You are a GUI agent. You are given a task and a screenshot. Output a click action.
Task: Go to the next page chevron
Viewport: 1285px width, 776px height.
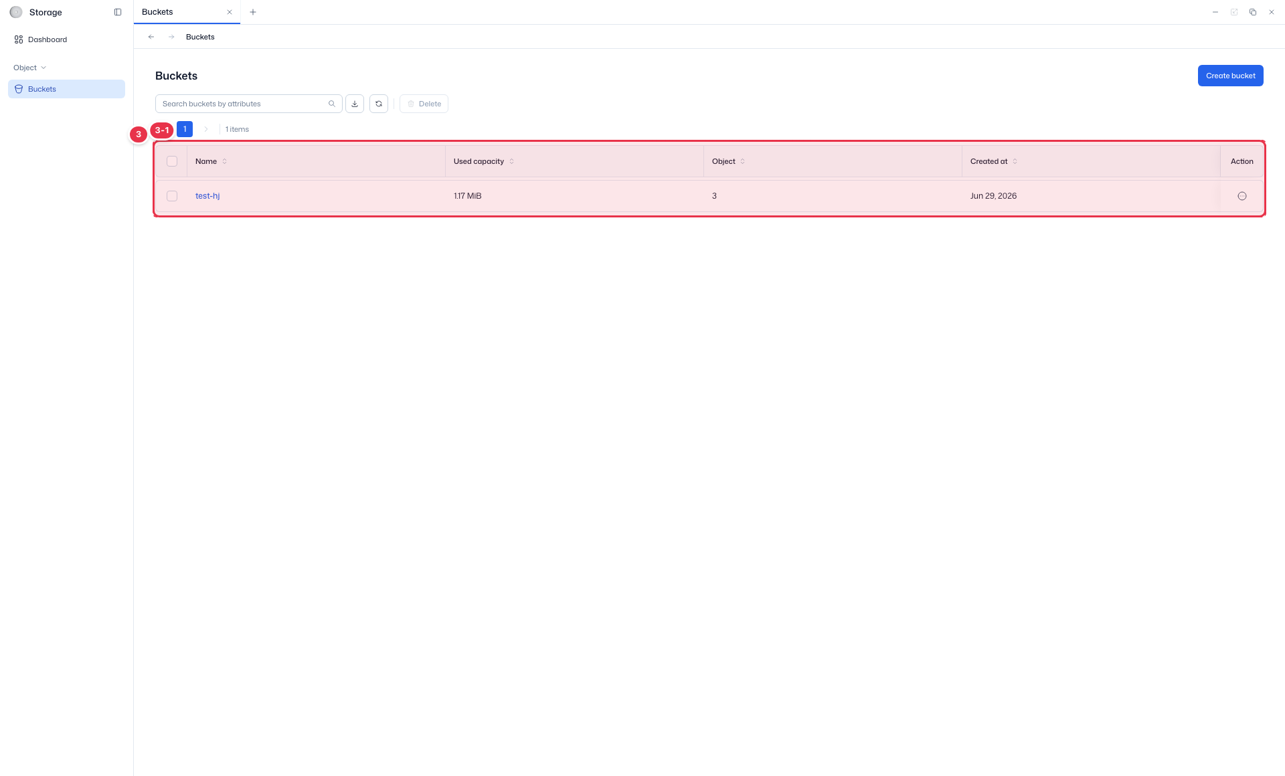[206, 129]
